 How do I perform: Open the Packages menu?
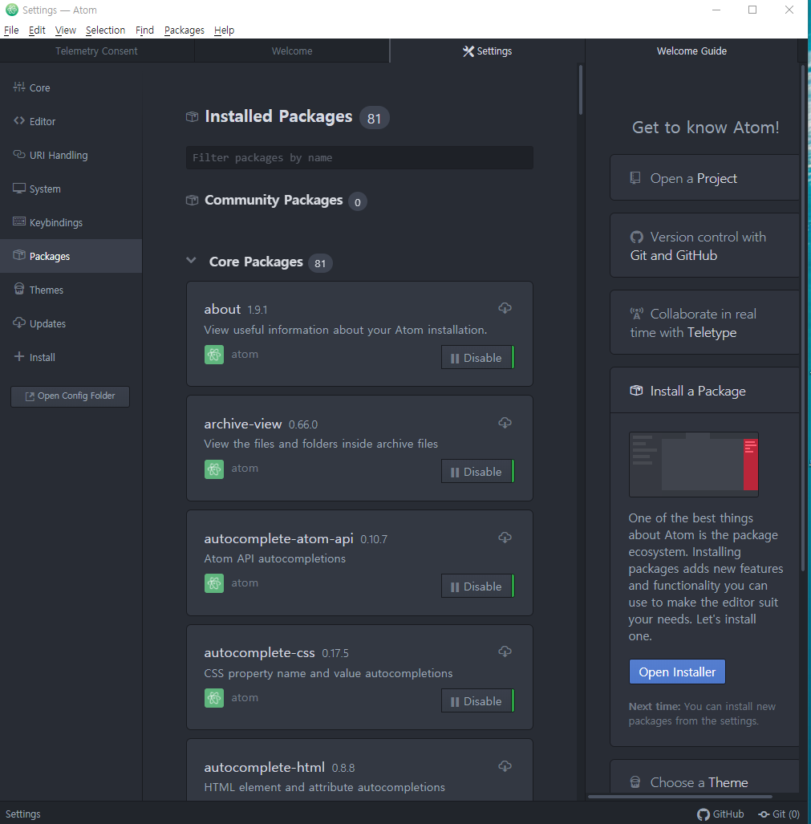point(185,30)
